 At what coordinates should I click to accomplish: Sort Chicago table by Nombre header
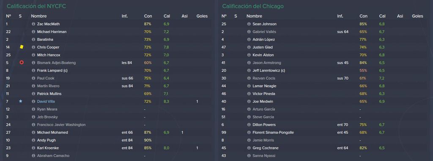pyautogui.click(x=254, y=16)
